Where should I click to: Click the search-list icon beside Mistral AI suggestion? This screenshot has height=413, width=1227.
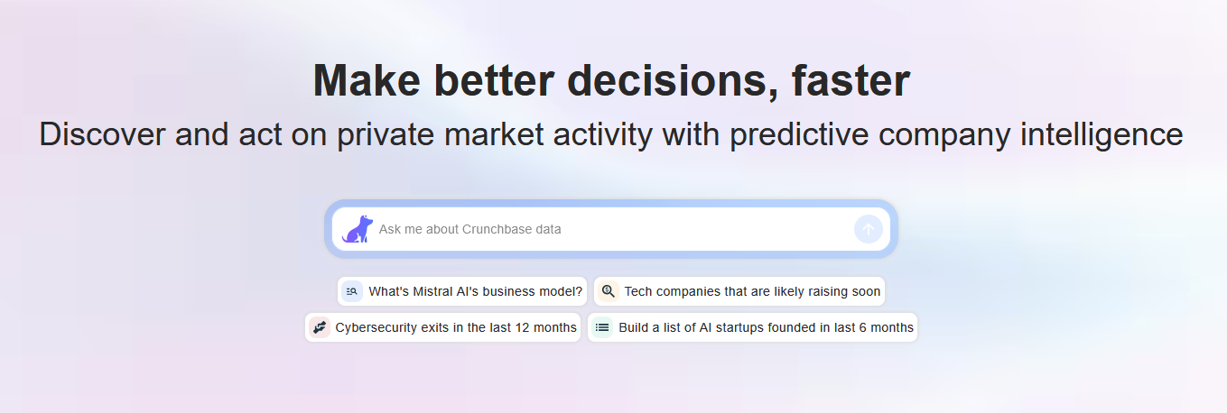(x=352, y=291)
